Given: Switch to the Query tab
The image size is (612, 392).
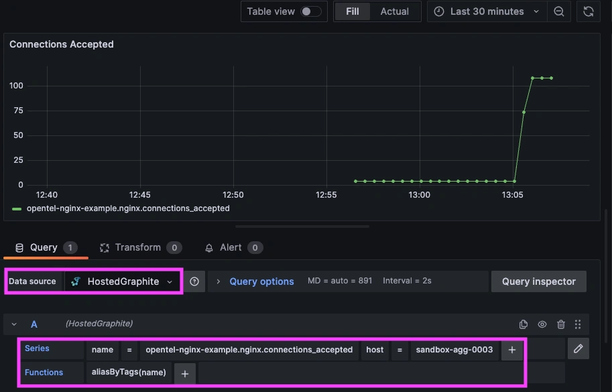Looking at the screenshot, I should click(46, 247).
